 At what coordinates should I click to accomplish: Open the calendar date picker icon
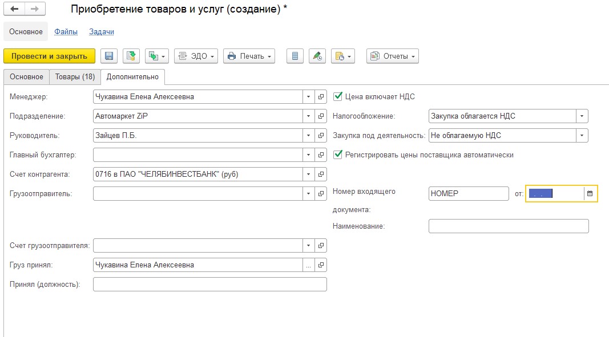[x=590, y=194]
